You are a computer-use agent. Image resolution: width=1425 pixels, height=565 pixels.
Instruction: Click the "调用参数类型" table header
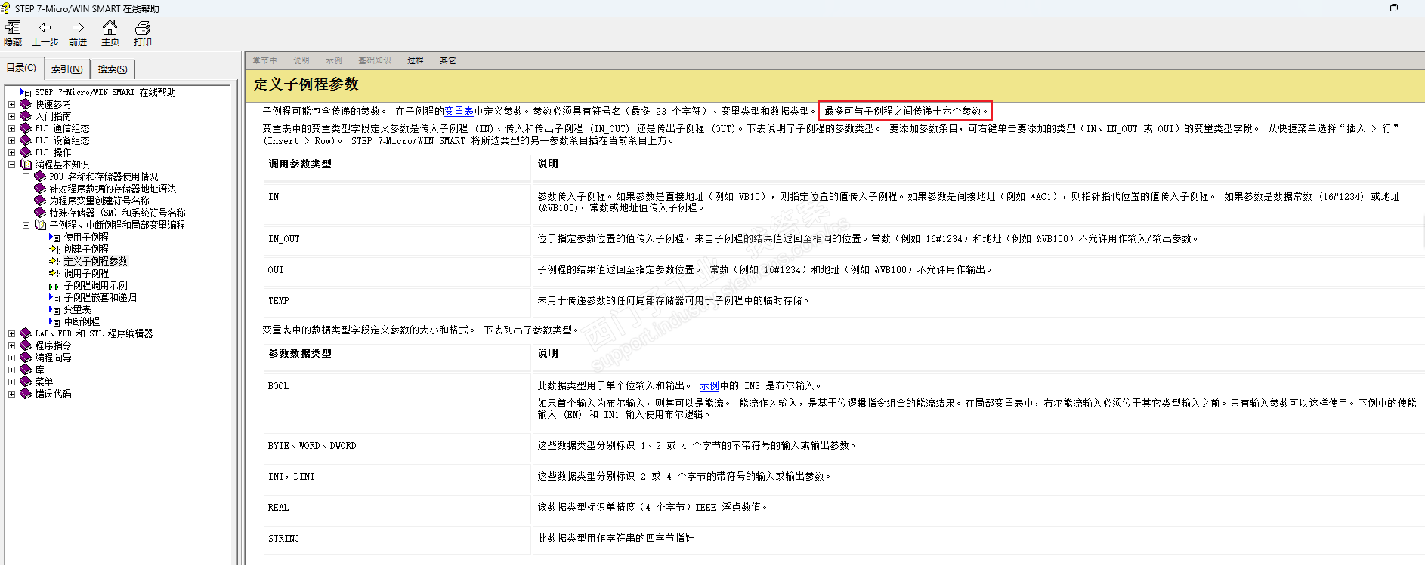pos(397,167)
